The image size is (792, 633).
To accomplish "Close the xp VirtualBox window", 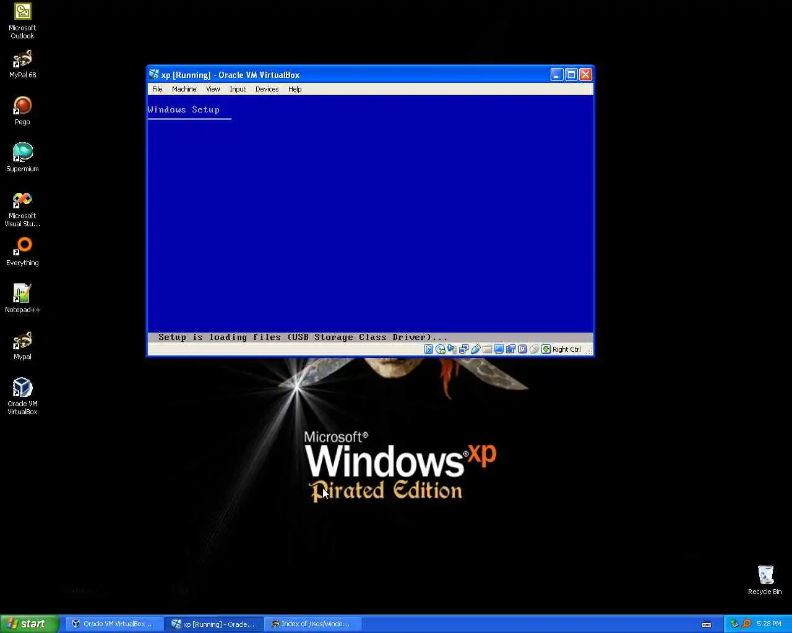I will tap(585, 75).
